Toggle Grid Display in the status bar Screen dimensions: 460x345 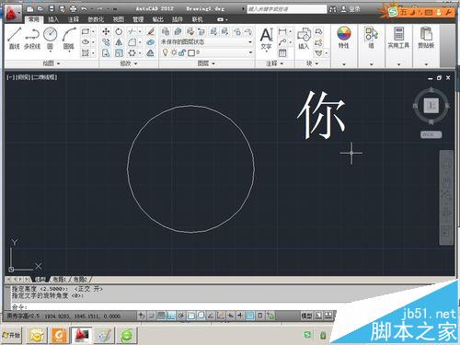click(x=161, y=316)
